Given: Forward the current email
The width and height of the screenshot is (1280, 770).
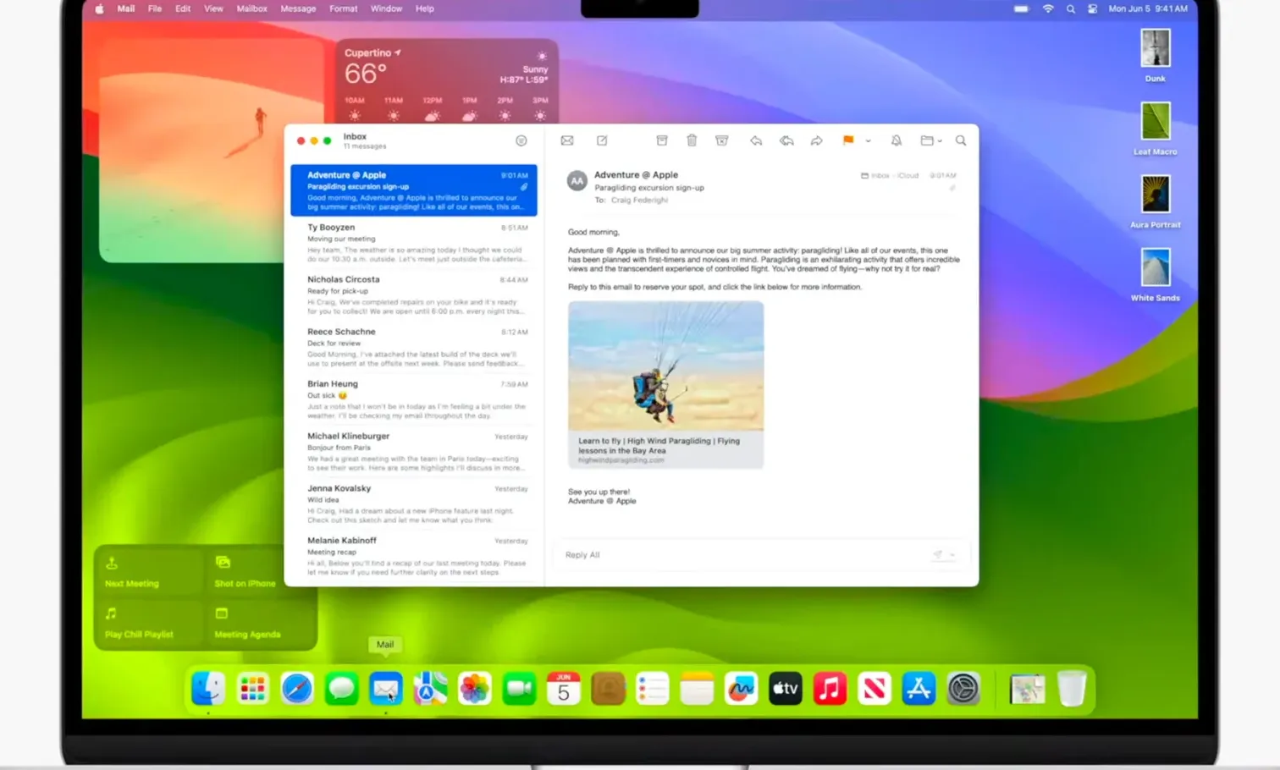Looking at the screenshot, I should [816, 140].
